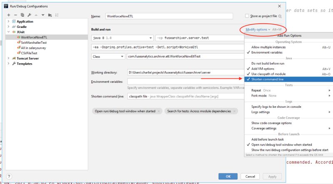Click the Move Up arrow in toolbar

click(x=36, y=15)
